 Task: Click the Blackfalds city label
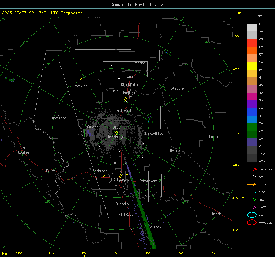[130, 85]
